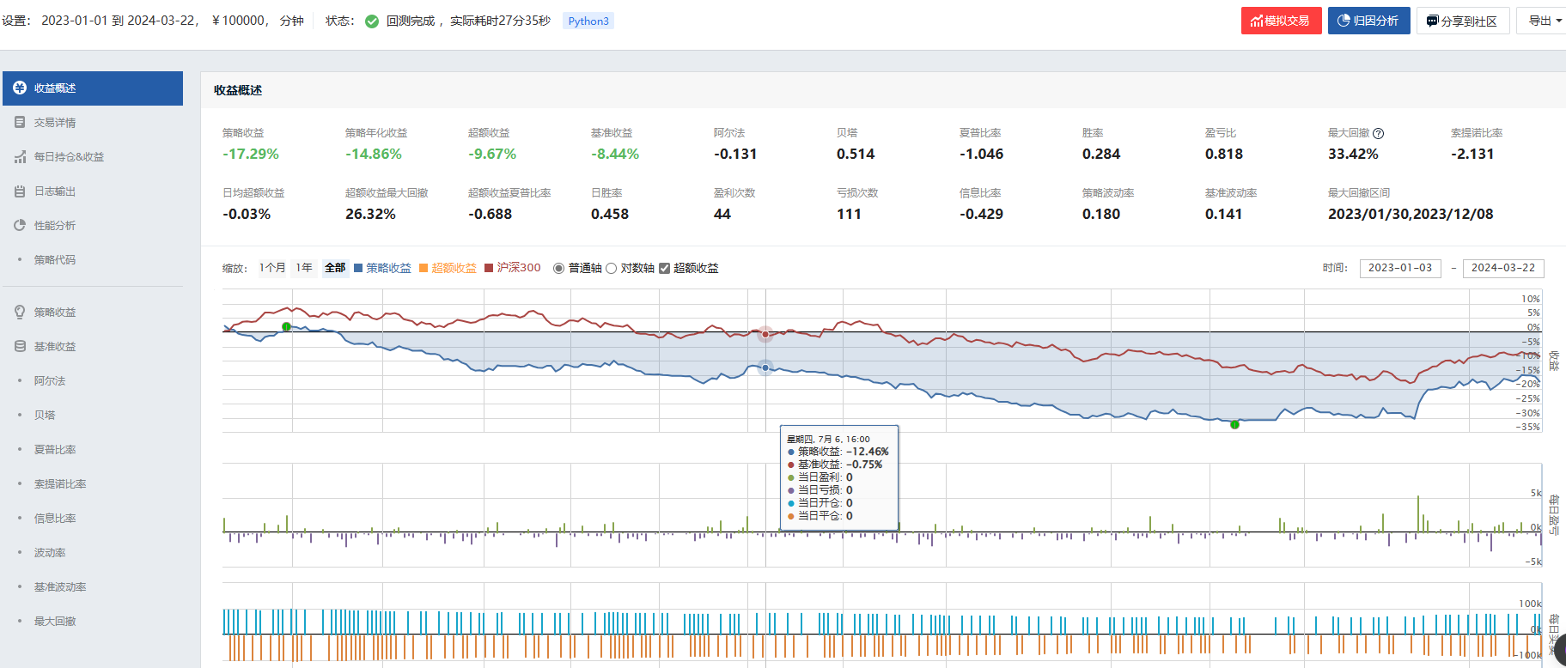
Task: Click the yen icon beside 收益概述
Action: tap(20, 88)
